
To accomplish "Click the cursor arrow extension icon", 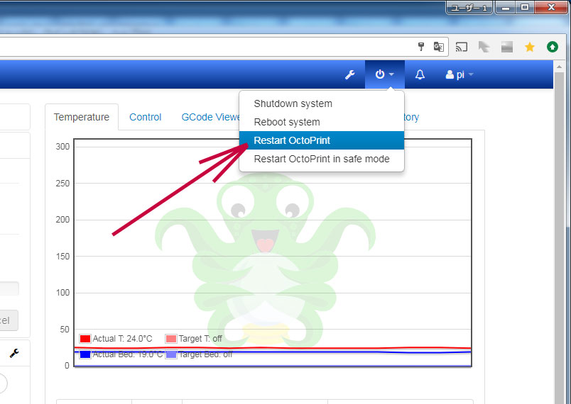I will tap(484, 47).
